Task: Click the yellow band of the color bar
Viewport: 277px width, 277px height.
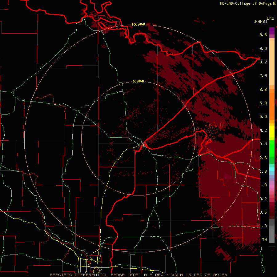Action: tap(272, 132)
